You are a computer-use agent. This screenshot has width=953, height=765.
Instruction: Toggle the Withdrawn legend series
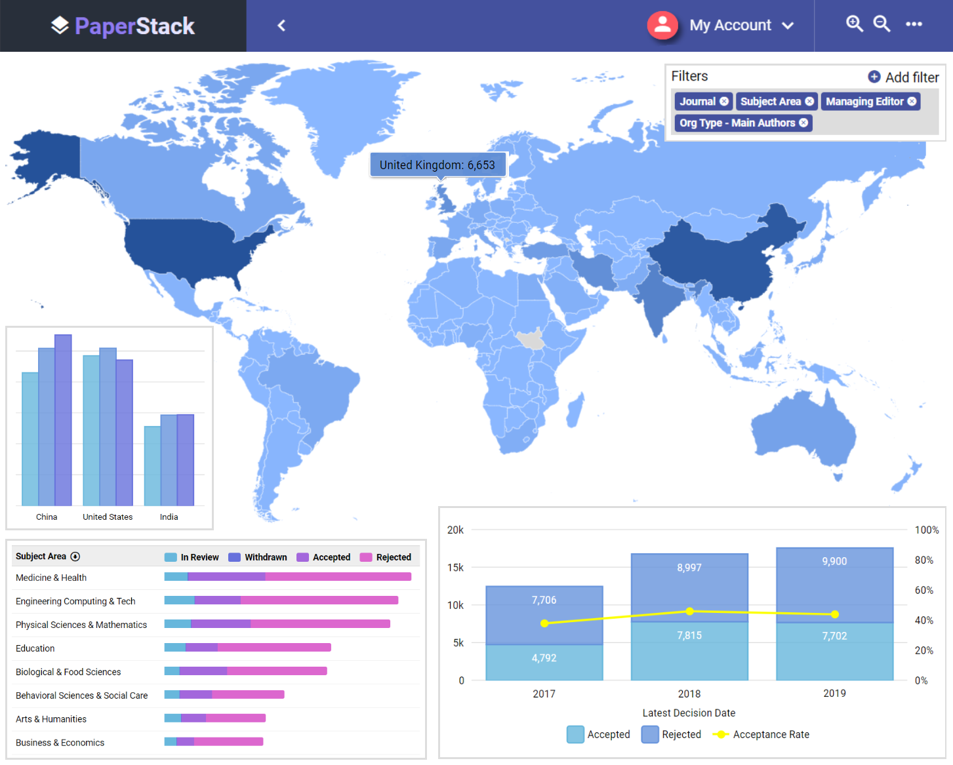click(258, 557)
